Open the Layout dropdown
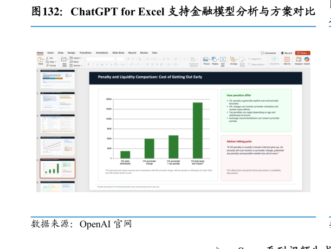The width and height of the screenshot is (331, 249). click(x=76, y=58)
